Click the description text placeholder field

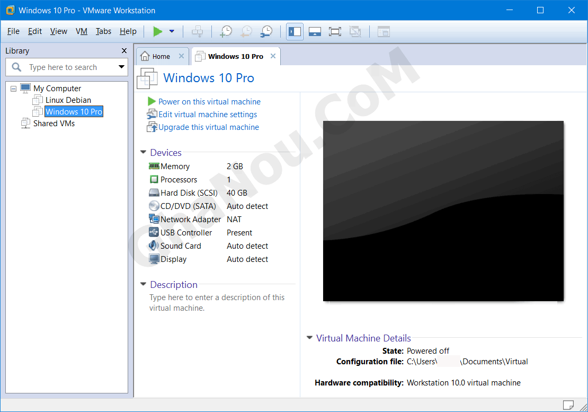click(217, 302)
